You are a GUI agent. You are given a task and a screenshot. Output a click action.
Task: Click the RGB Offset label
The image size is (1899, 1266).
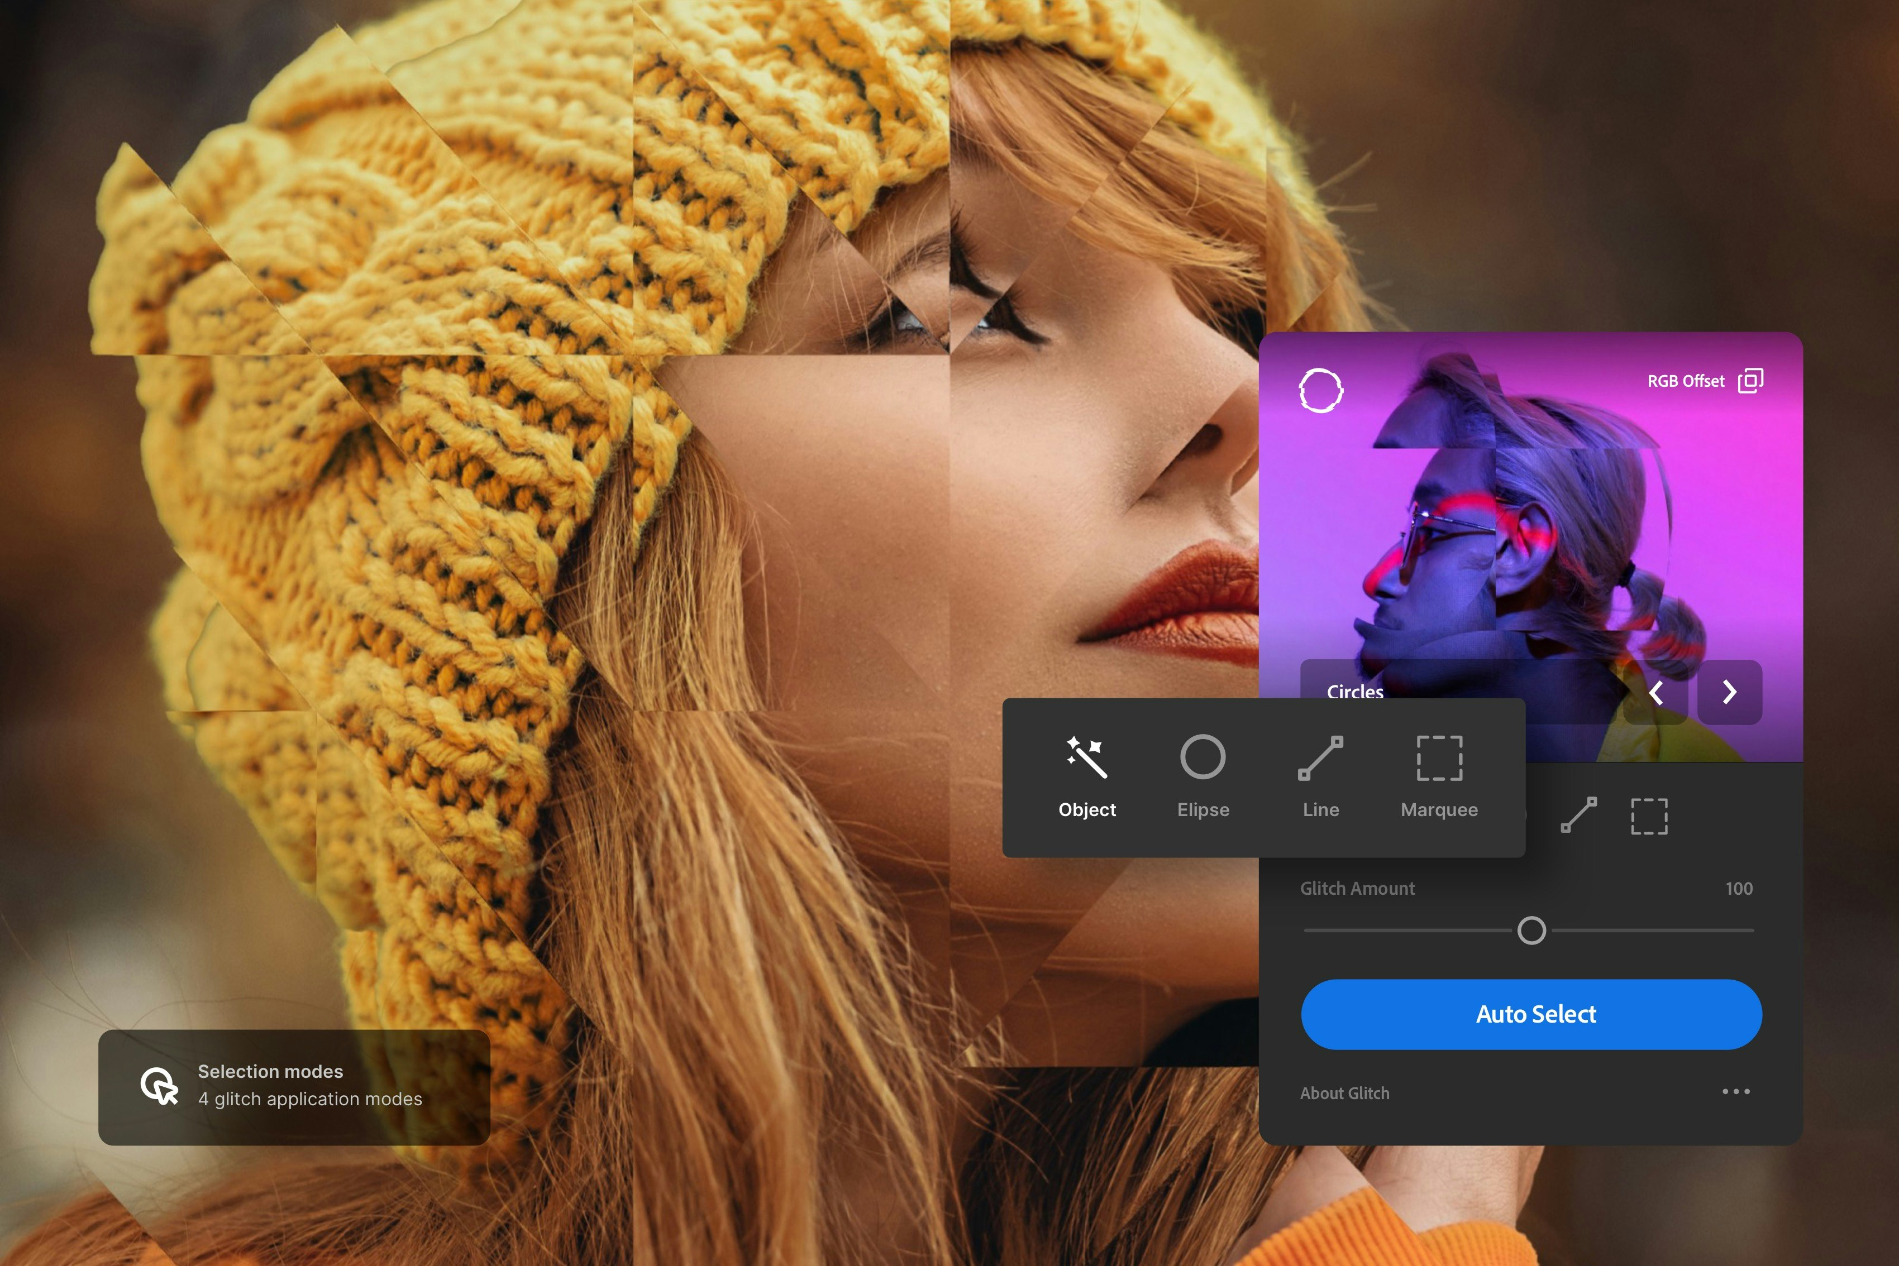point(1686,380)
